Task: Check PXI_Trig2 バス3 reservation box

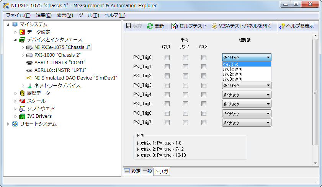Action: click(x=204, y=76)
